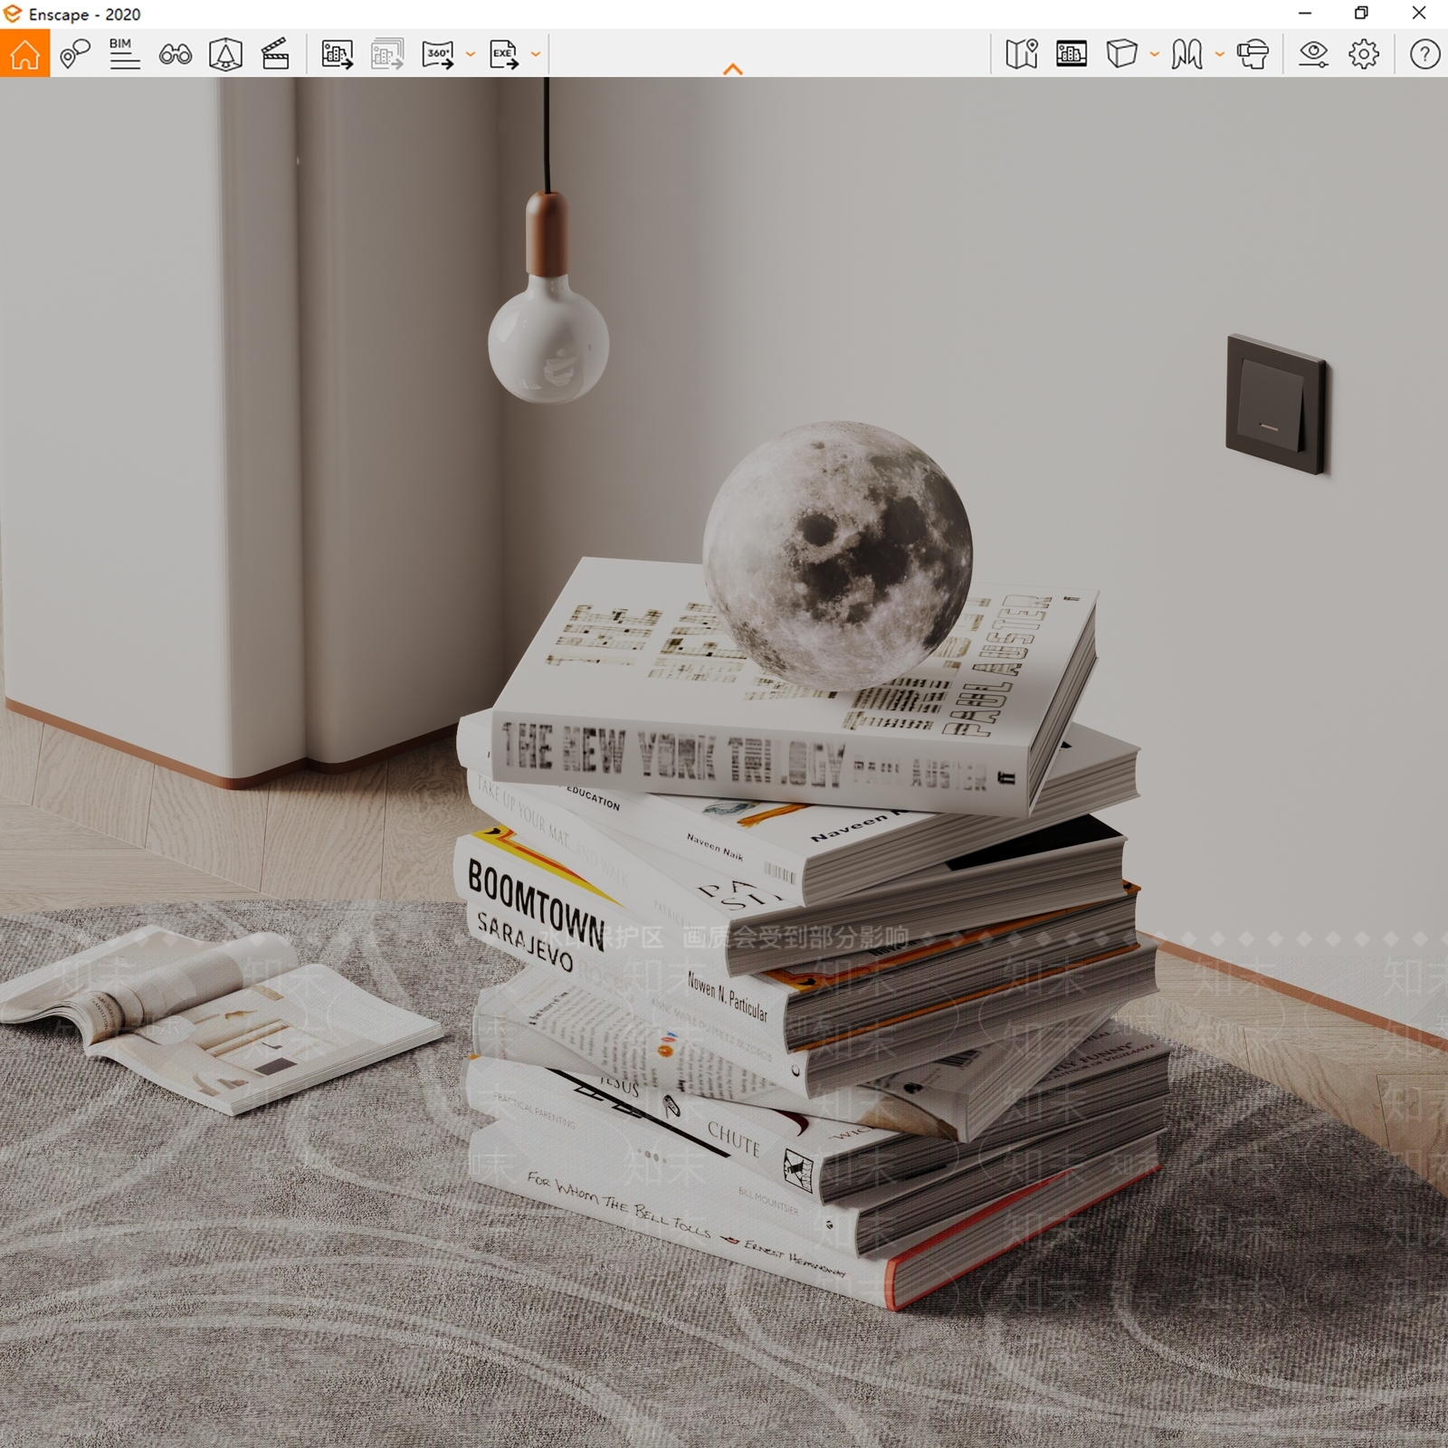Click the navigation mode walk icon
The image size is (1448, 1448).
1186,54
